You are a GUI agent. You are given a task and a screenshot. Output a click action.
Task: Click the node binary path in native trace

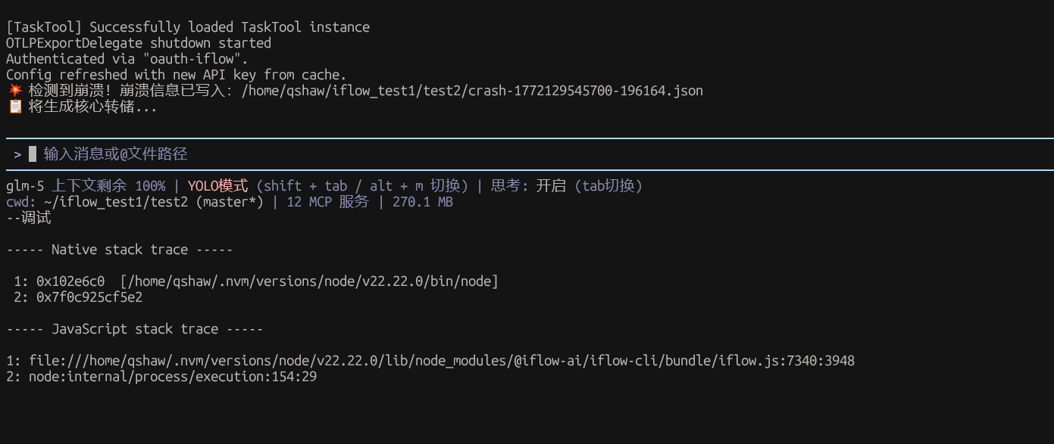pos(309,281)
